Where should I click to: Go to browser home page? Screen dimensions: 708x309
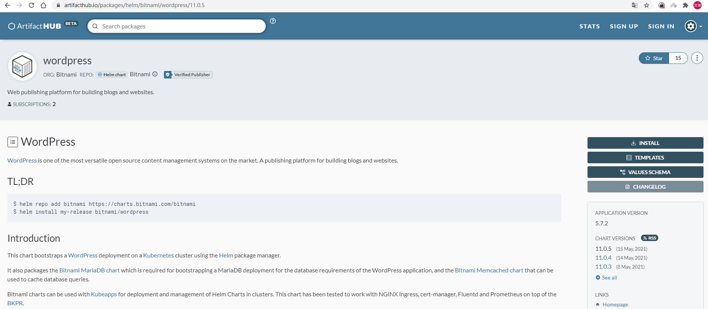click(43, 5)
